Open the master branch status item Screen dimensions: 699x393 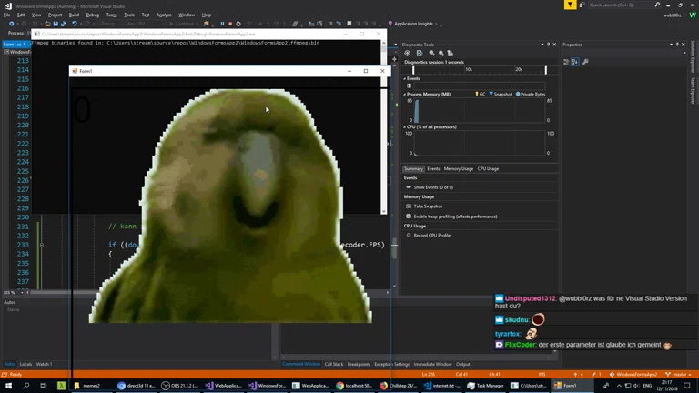tap(679, 374)
